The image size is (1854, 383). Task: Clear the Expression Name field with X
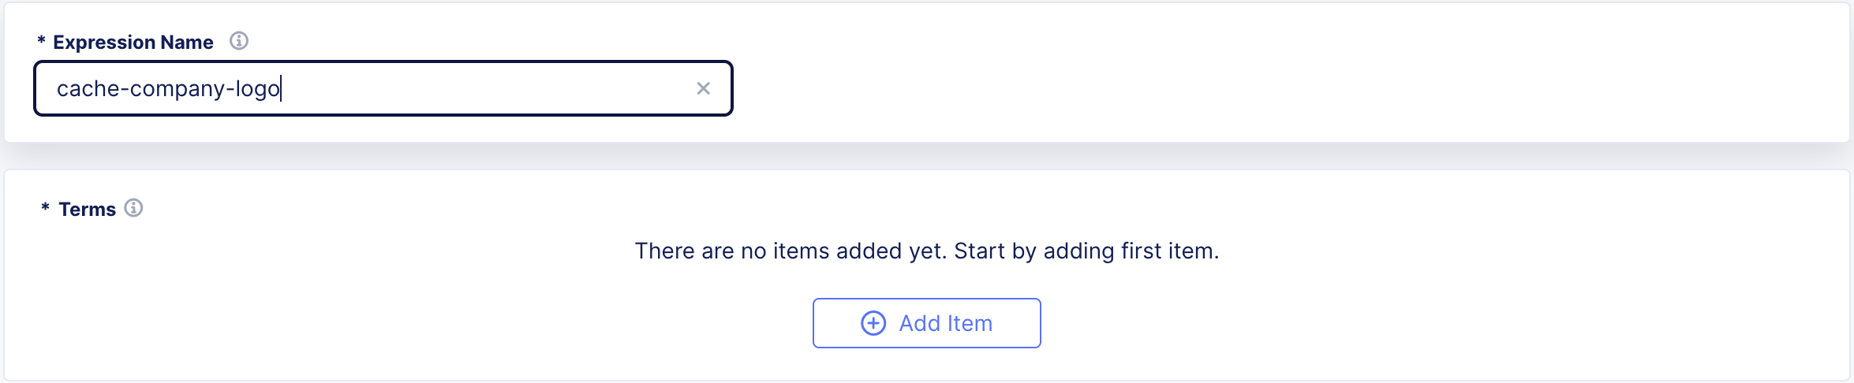point(703,88)
